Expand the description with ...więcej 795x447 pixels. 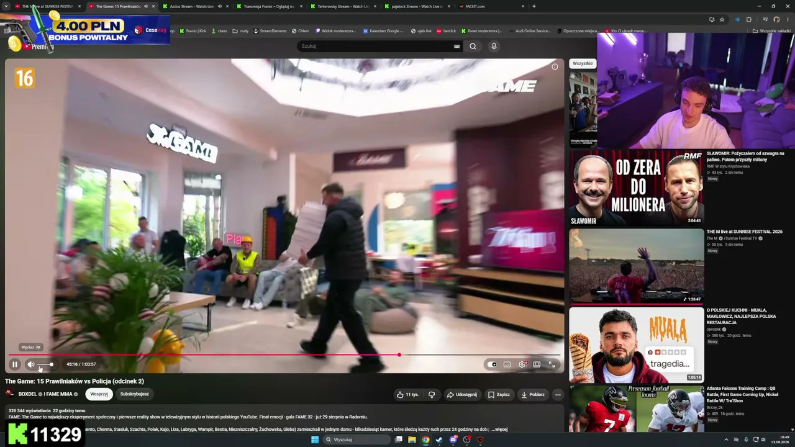point(499,429)
